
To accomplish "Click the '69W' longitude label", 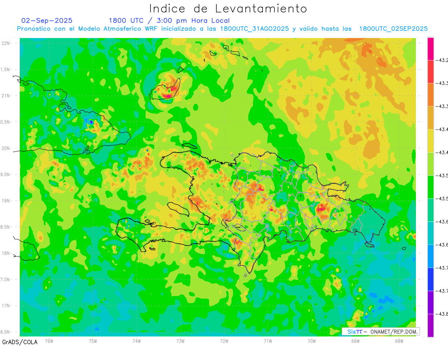I will click(355, 341).
